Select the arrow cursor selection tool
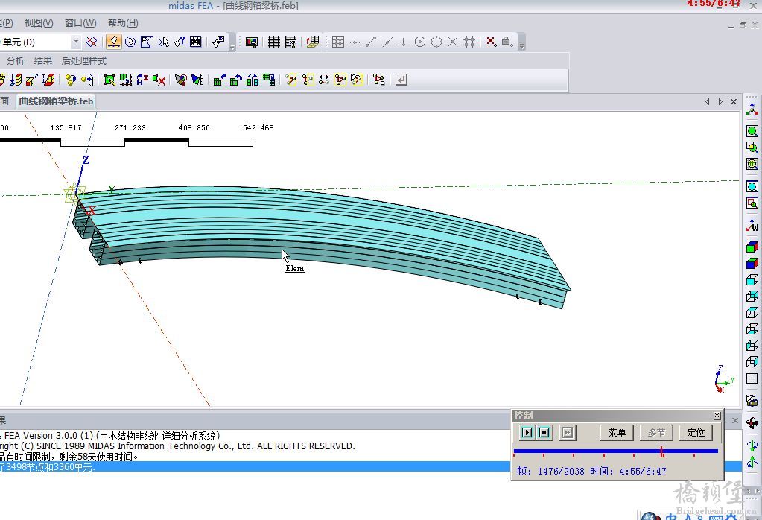The width and height of the screenshot is (762, 520). [163, 42]
